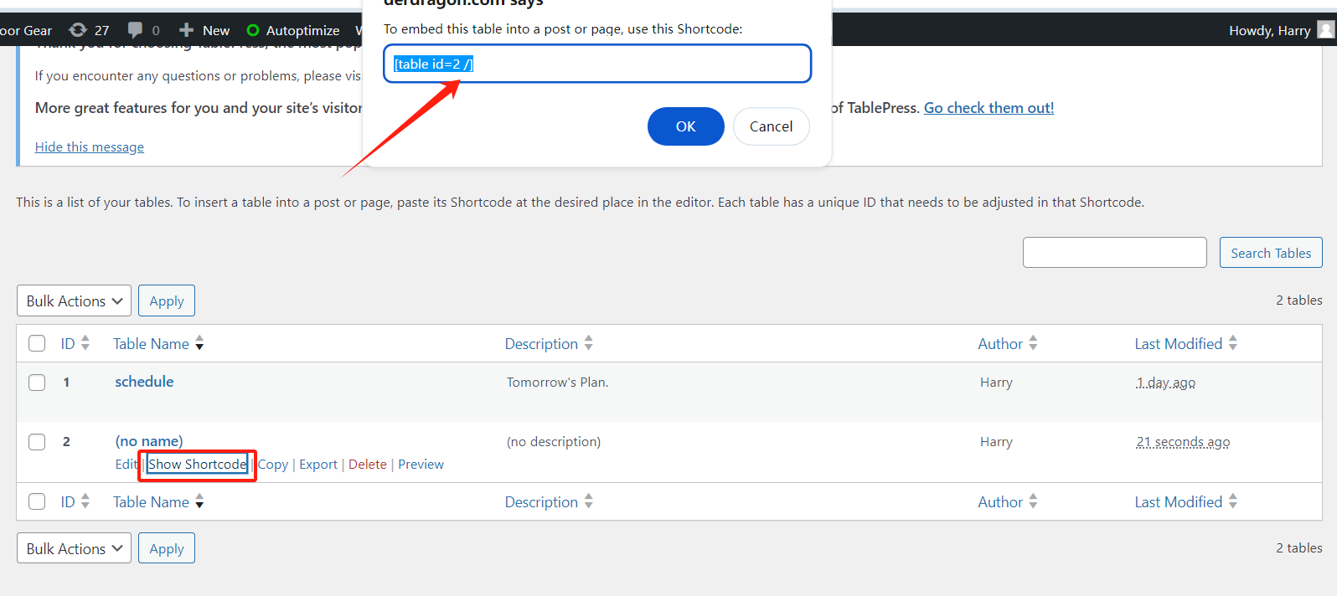The width and height of the screenshot is (1337, 596).
Task: Tick the checkbox for the schedule table
Action: tap(37, 383)
